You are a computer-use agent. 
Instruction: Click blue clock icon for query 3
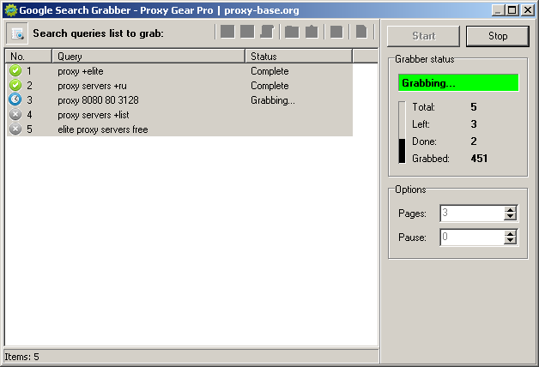point(15,100)
